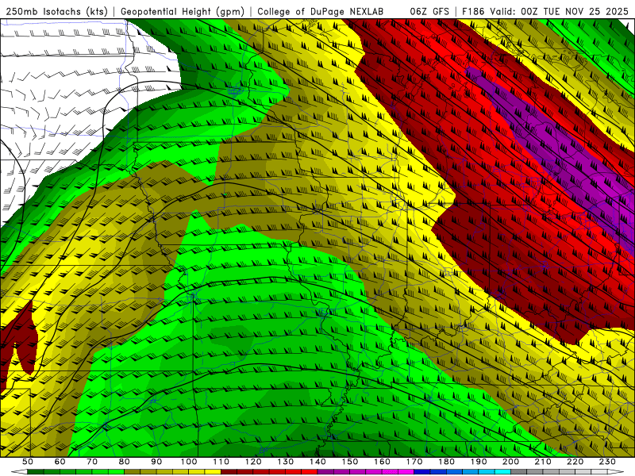Click the '150' value on the color scale

[x=350, y=462]
